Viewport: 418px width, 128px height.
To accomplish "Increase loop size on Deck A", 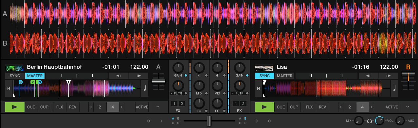I will click(x=122, y=107).
